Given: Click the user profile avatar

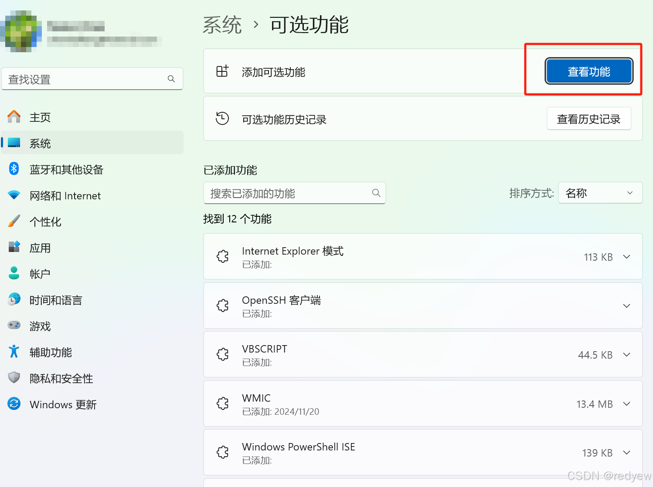Looking at the screenshot, I should tap(22, 32).
